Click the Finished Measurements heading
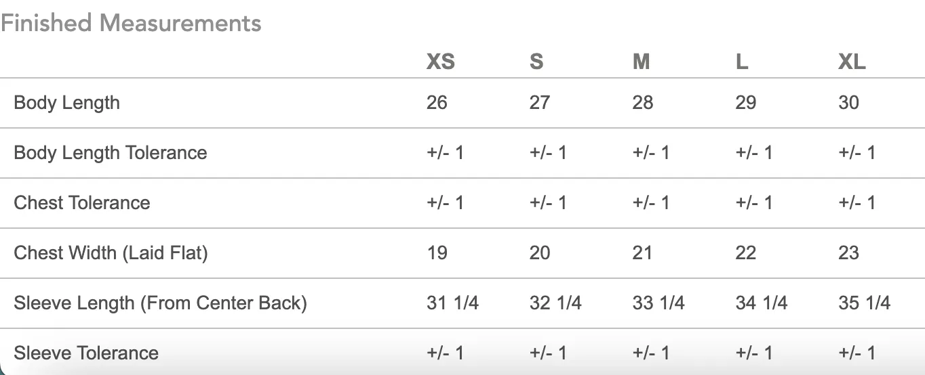925x375 pixels. (x=131, y=24)
